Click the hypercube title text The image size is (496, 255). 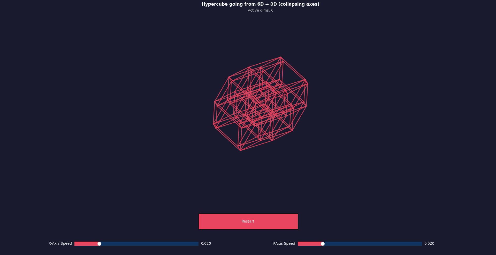click(x=260, y=4)
